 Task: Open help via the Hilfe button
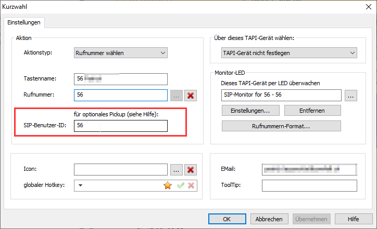click(x=354, y=219)
